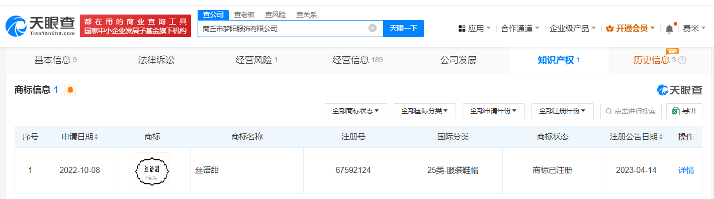This screenshot has height=199, width=714.
Task: Open the 详情 link for 丝语甜
Action: click(x=686, y=170)
